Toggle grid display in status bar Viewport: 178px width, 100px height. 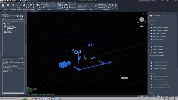tap(142, 96)
